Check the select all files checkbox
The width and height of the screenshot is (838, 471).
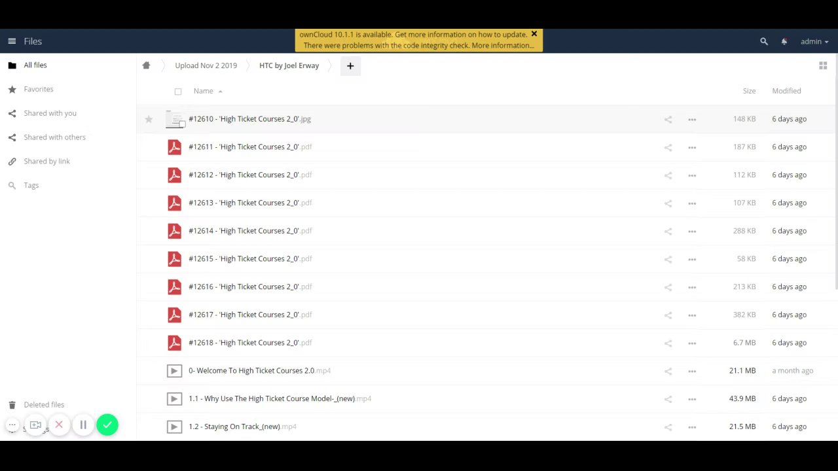click(178, 92)
